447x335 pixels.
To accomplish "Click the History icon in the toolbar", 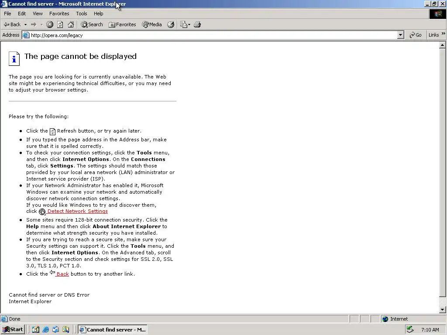I will tap(171, 24).
